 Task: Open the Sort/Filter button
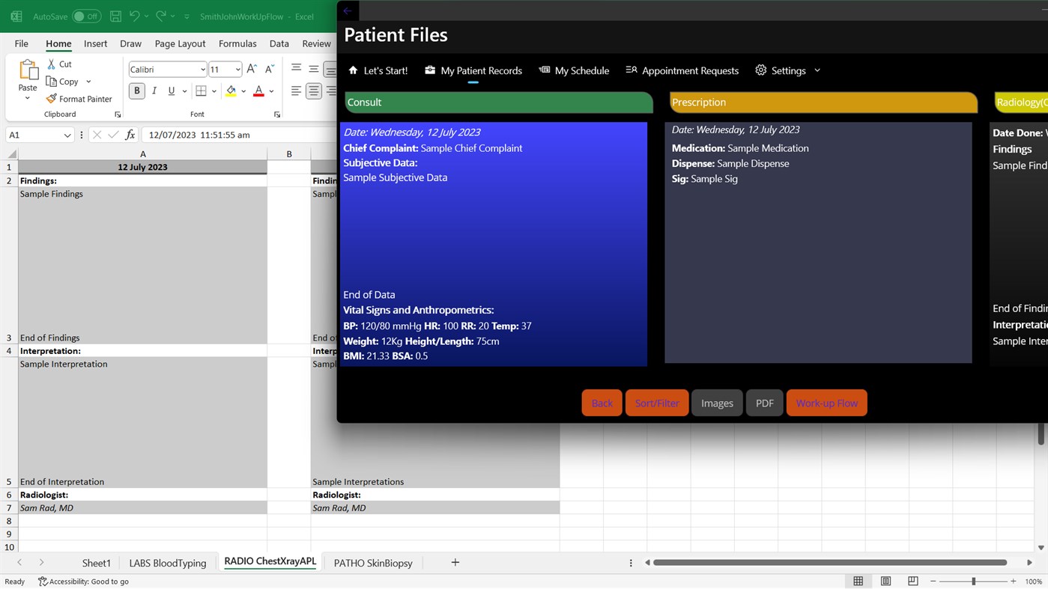(656, 403)
